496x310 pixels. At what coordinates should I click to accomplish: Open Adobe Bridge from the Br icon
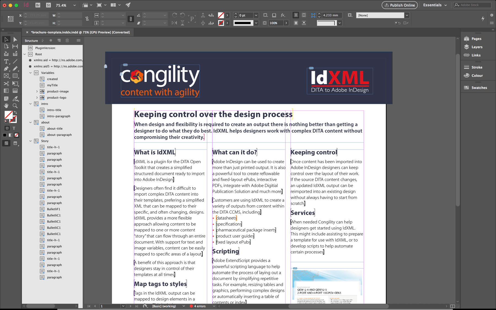(38, 5)
